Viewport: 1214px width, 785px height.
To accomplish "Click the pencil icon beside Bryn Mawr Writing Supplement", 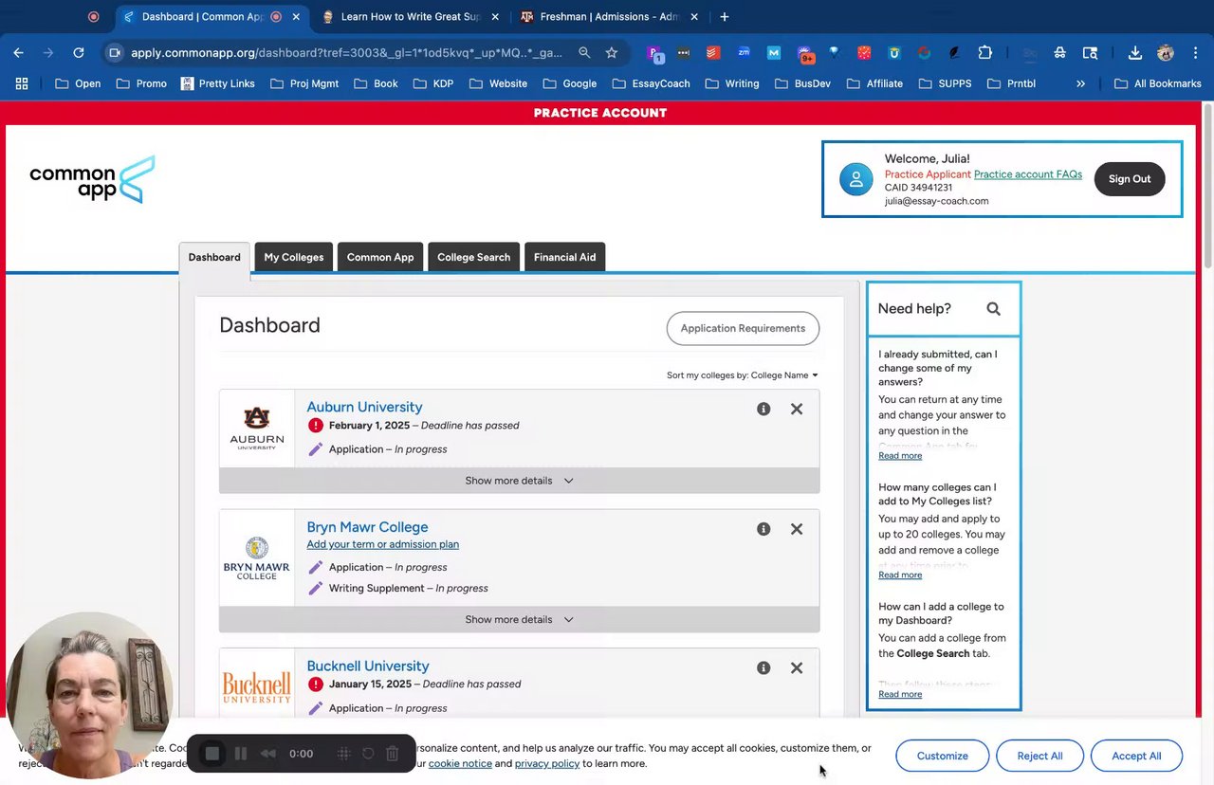I will (x=316, y=588).
